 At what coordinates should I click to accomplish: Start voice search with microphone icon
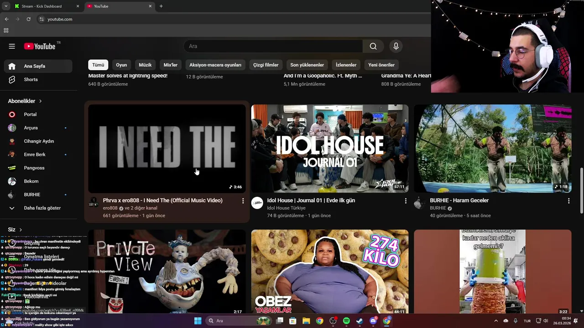point(396,46)
